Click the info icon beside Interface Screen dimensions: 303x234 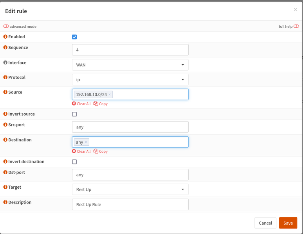click(x=5, y=63)
